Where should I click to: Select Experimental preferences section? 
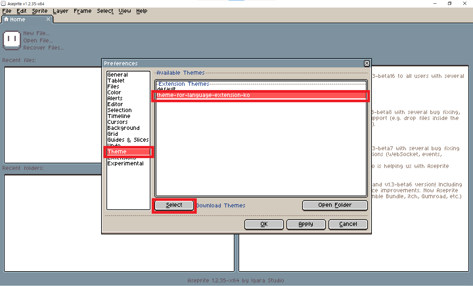[x=128, y=163]
